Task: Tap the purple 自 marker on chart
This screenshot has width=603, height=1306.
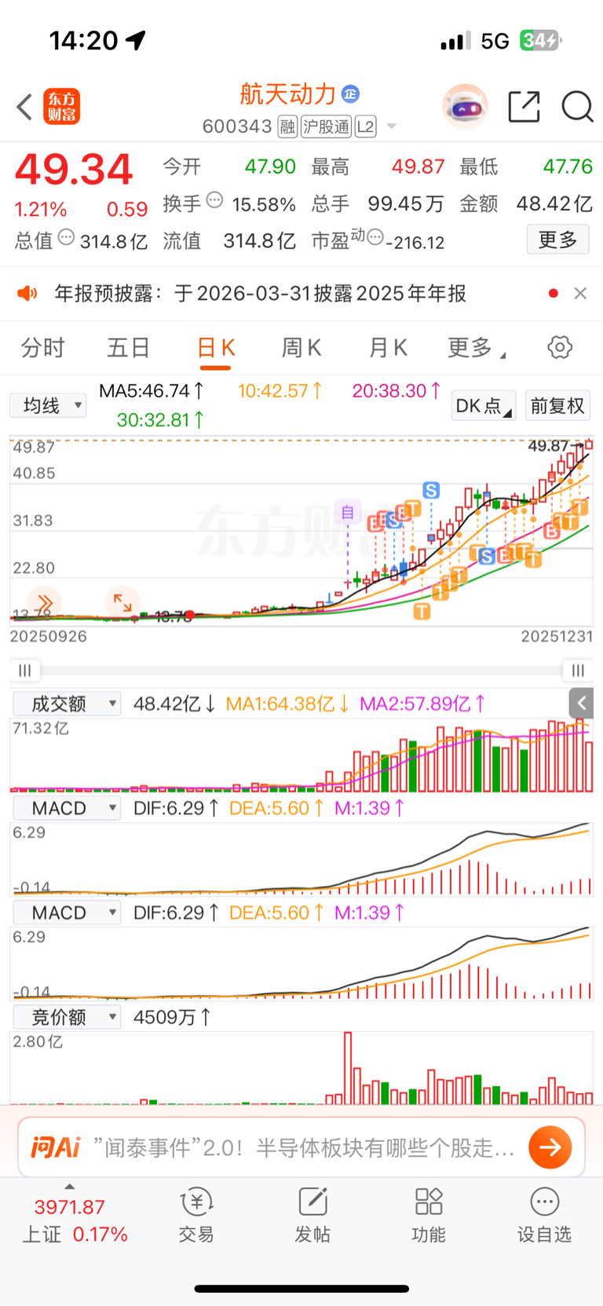Action: tap(348, 512)
